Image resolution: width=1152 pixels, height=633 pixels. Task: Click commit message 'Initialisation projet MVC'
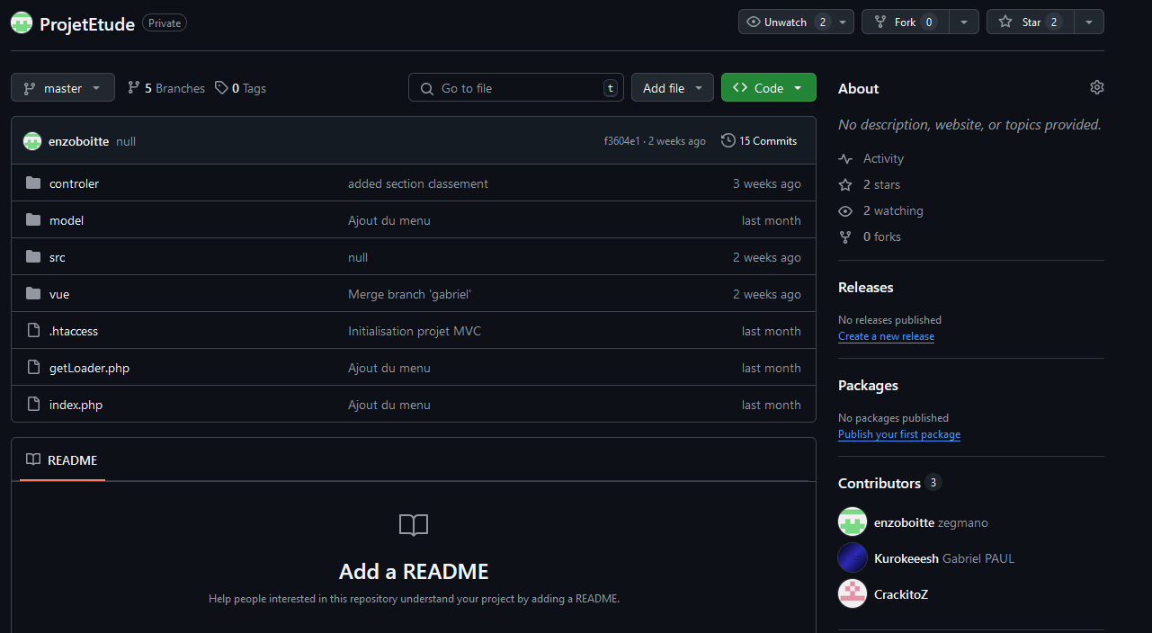point(415,331)
